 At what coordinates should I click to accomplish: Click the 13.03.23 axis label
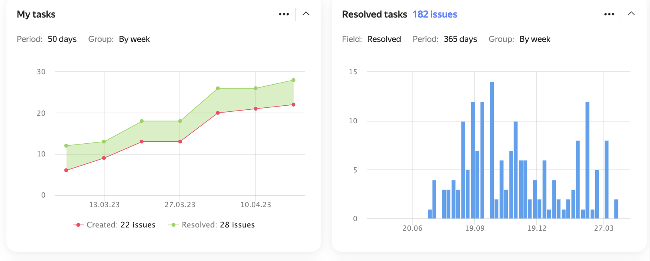104,205
